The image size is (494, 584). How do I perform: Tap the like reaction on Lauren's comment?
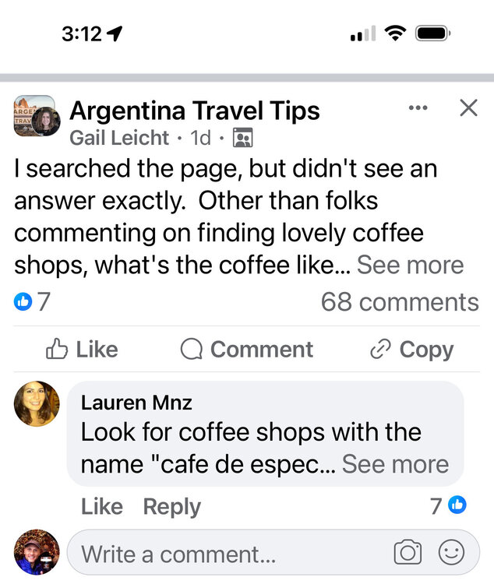(457, 505)
